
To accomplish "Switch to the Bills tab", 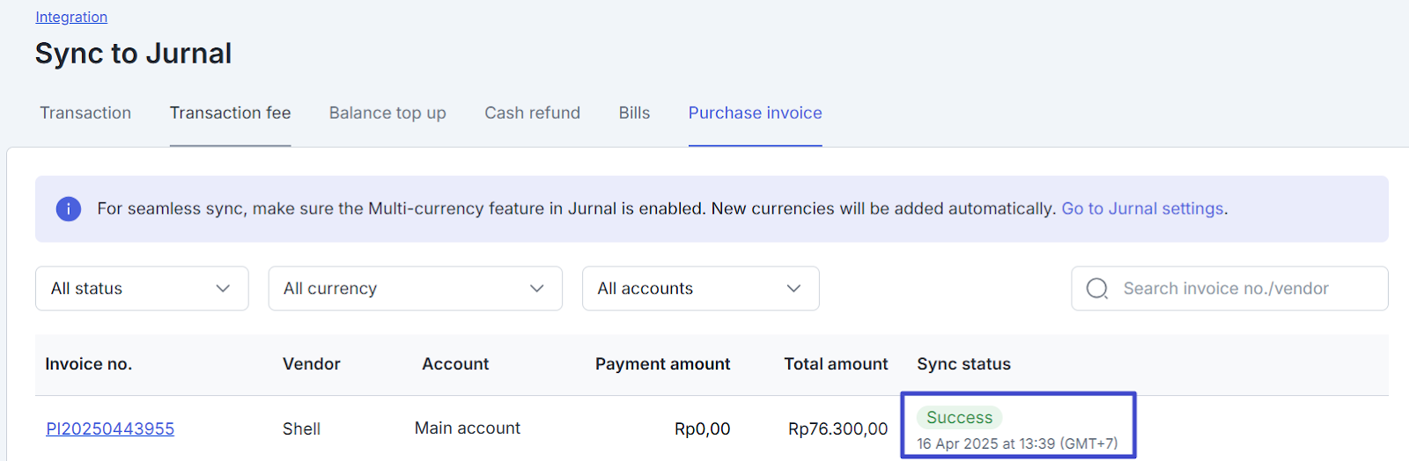I will 634,113.
